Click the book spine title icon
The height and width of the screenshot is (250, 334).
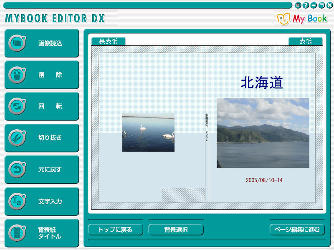[17, 233]
